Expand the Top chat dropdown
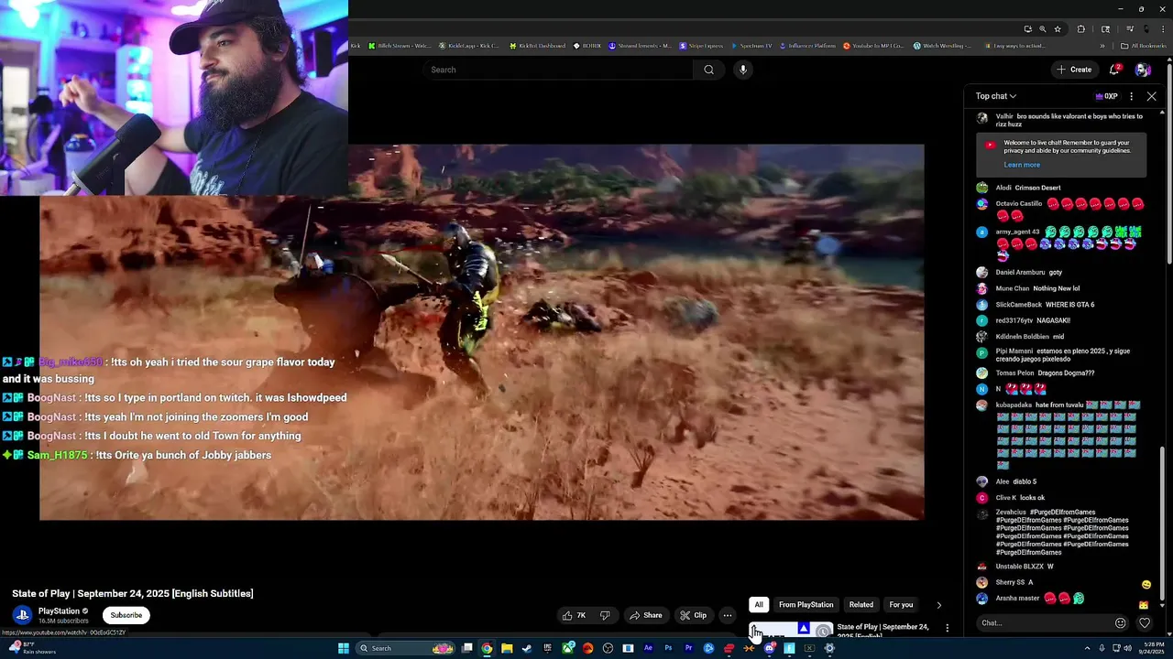This screenshot has height=659, width=1173. 996,96
